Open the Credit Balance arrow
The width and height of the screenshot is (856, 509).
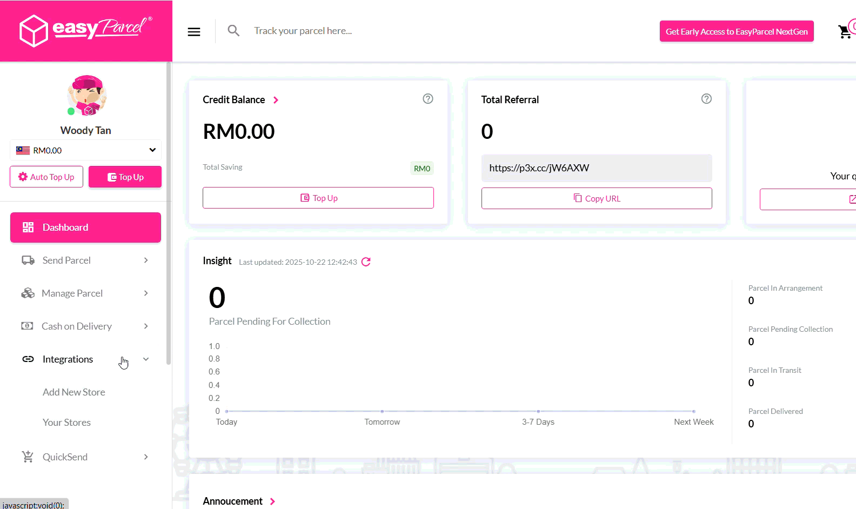(276, 100)
